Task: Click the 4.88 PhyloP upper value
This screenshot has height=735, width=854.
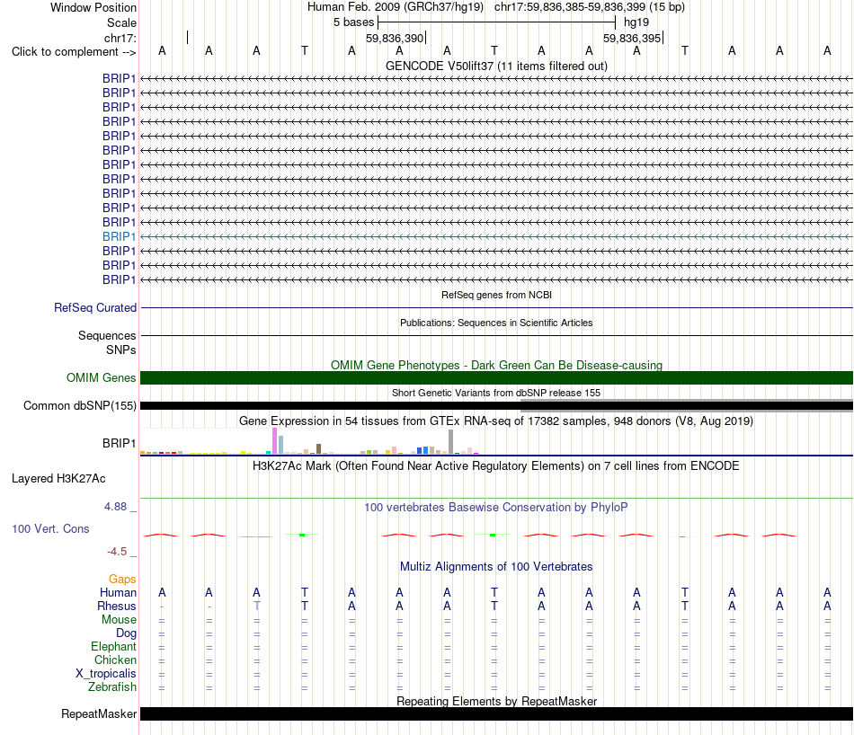Action: (115, 507)
